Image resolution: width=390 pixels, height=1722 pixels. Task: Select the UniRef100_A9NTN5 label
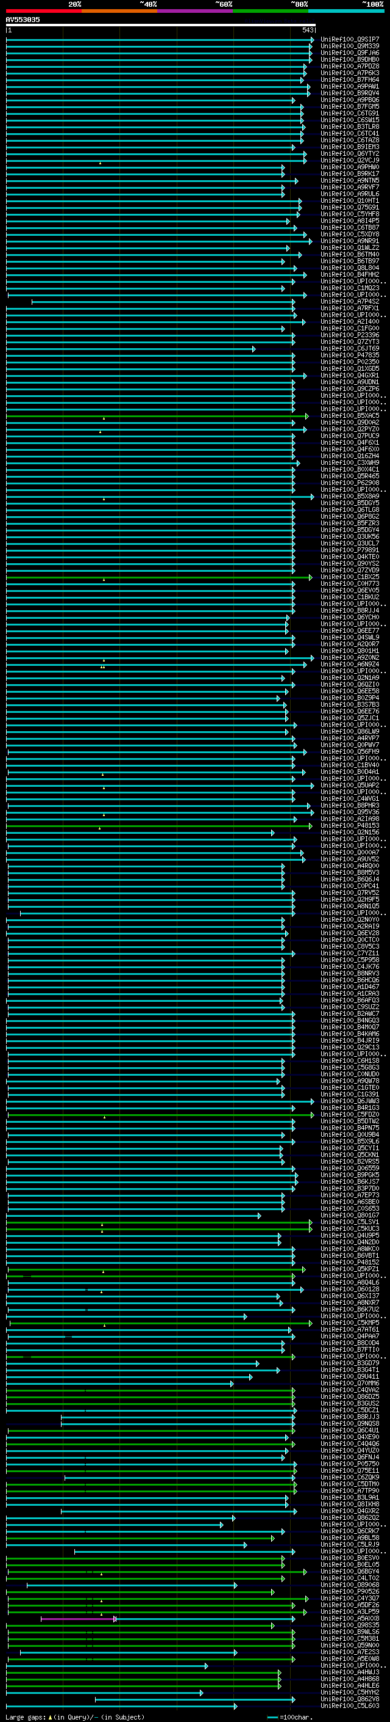pos(350,180)
